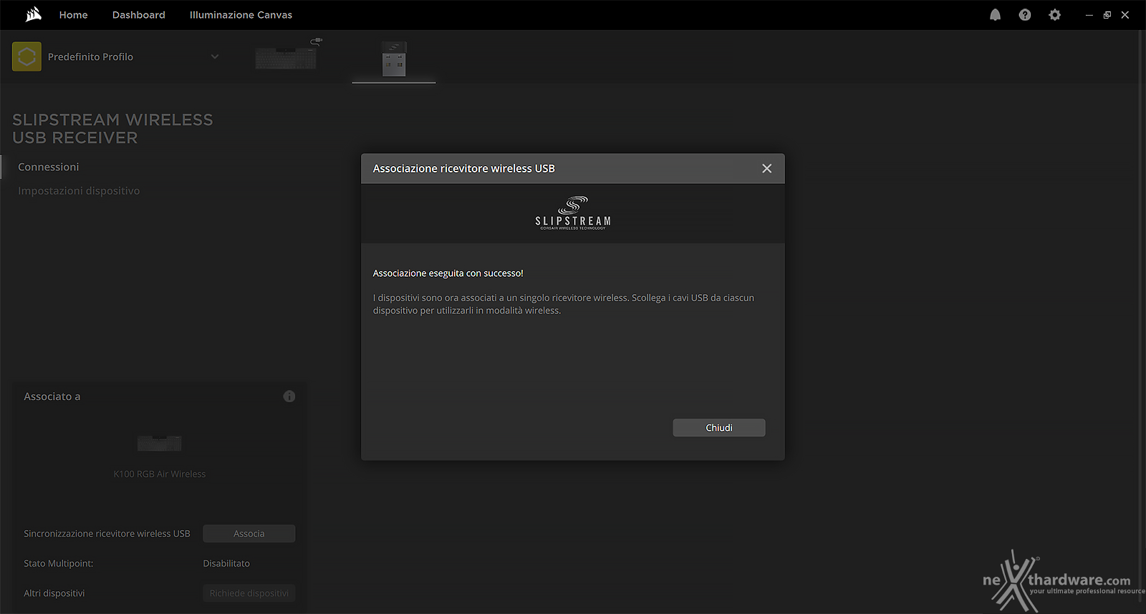1146x614 pixels.
Task: Click the Predefinito Profilo profile icon
Action: click(x=27, y=57)
